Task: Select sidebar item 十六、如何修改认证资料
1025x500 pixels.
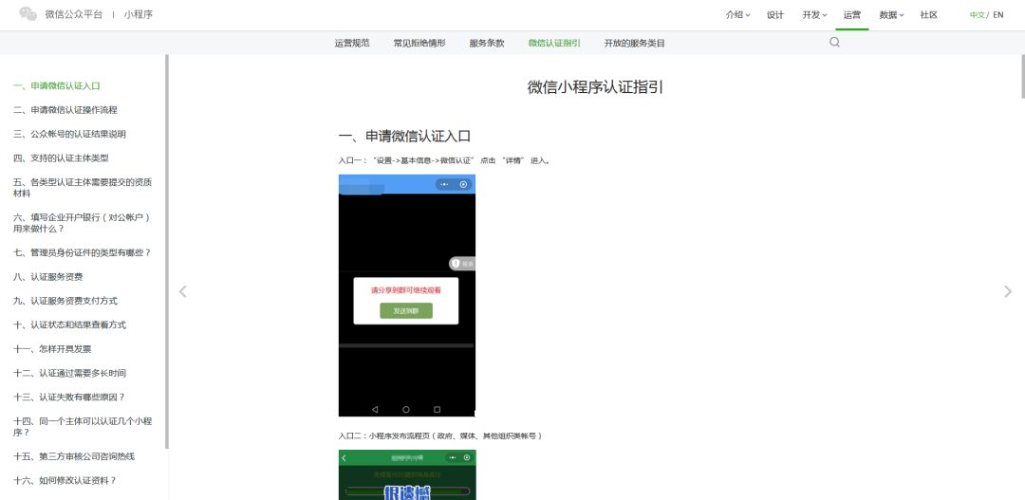Action: [65, 480]
